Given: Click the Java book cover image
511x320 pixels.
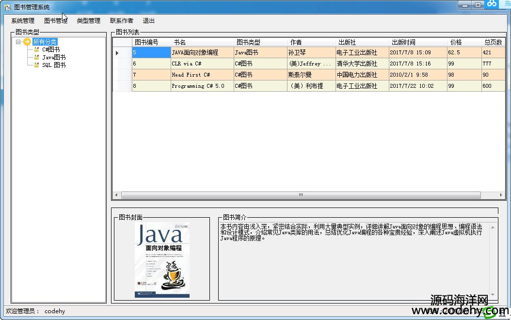Looking at the screenshot, I should (x=162, y=260).
